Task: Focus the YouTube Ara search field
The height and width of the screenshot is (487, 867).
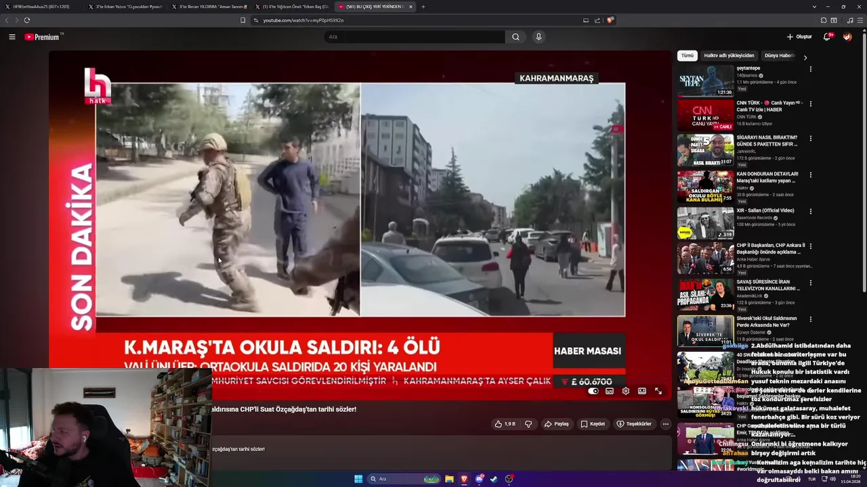Action: 414,37
